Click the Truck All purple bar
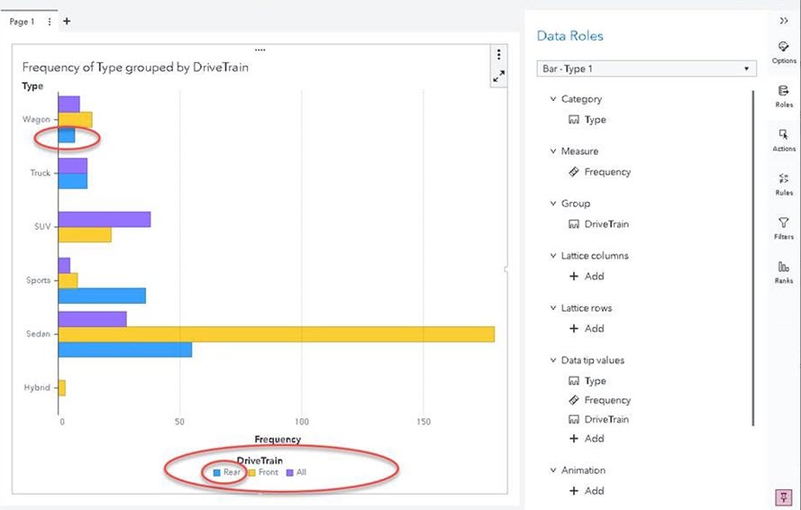This screenshot has height=510, width=801. 73,166
